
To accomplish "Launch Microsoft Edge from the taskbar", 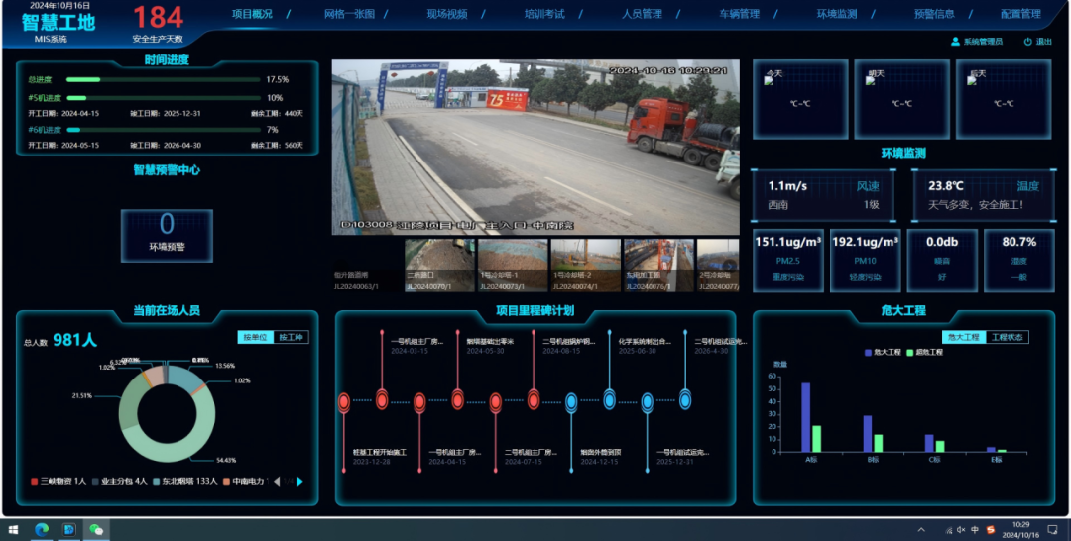I will (42, 530).
